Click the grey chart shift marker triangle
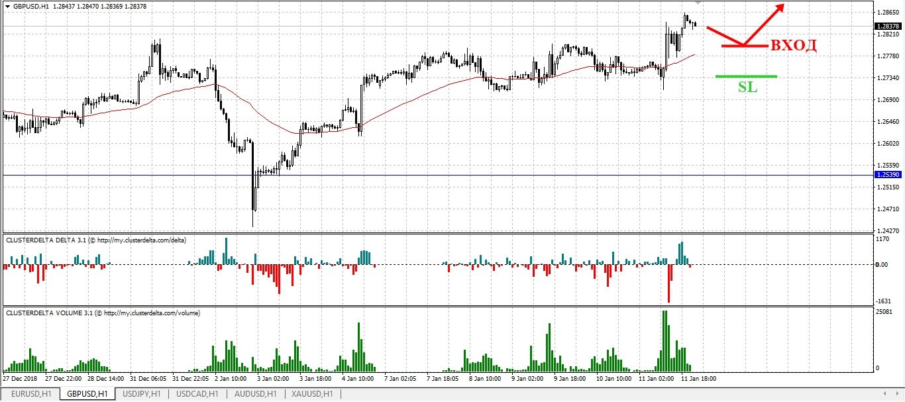The height and width of the screenshot is (402, 905). [x=697, y=3]
